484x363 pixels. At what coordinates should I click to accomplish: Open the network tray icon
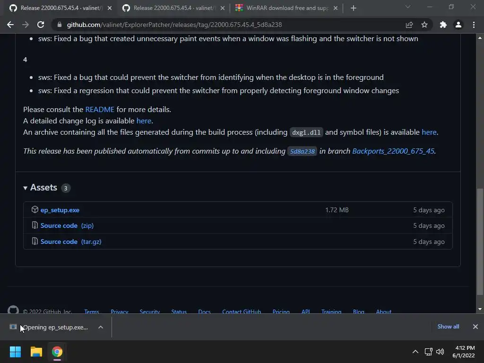pos(428,352)
